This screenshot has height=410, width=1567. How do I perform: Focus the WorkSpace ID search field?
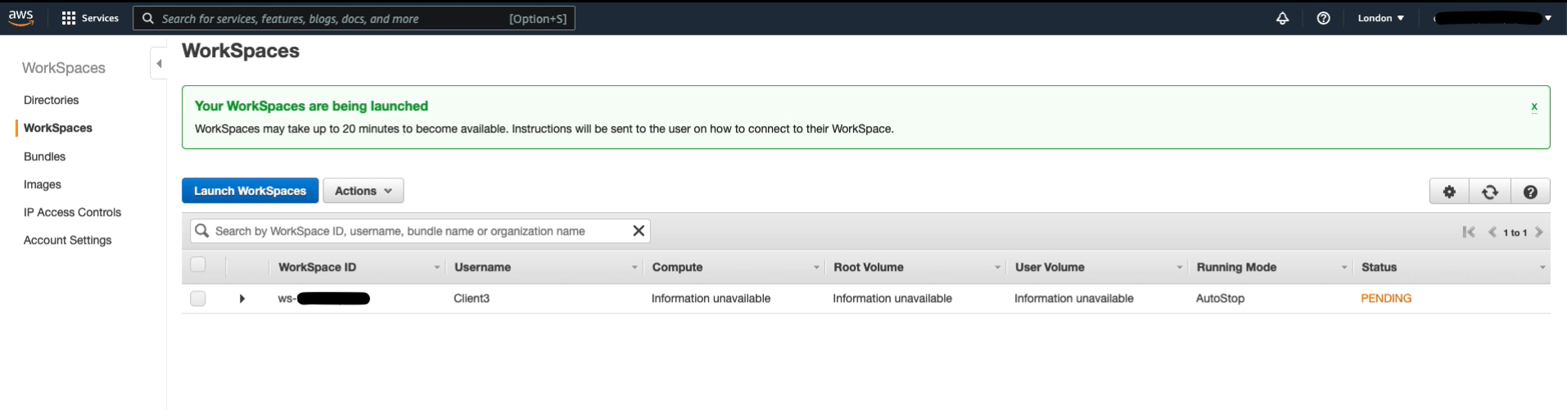tap(420, 231)
